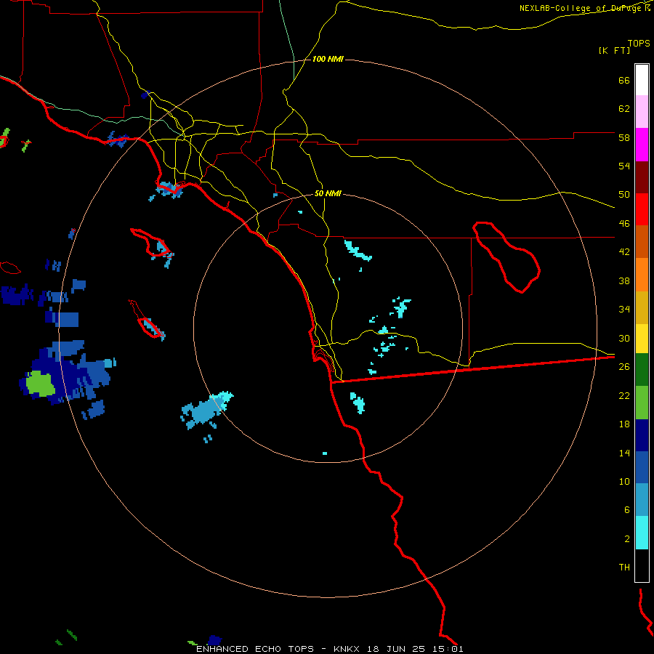The width and height of the screenshot is (654, 654).
Task: Select the 10 legend value
Action: [x=624, y=481]
